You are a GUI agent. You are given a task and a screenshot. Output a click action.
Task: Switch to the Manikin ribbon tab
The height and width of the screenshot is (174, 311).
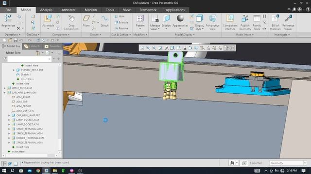pyautogui.click(x=91, y=10)
